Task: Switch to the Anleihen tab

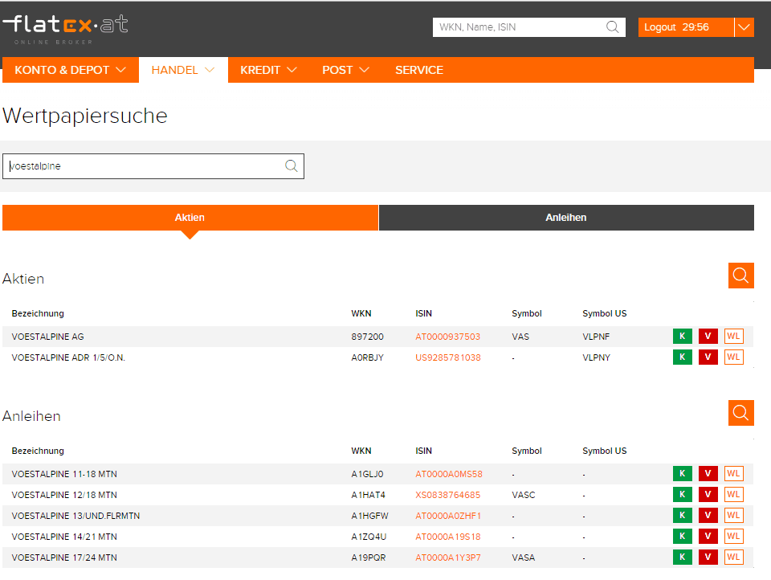Action: (x=566, y=218)
